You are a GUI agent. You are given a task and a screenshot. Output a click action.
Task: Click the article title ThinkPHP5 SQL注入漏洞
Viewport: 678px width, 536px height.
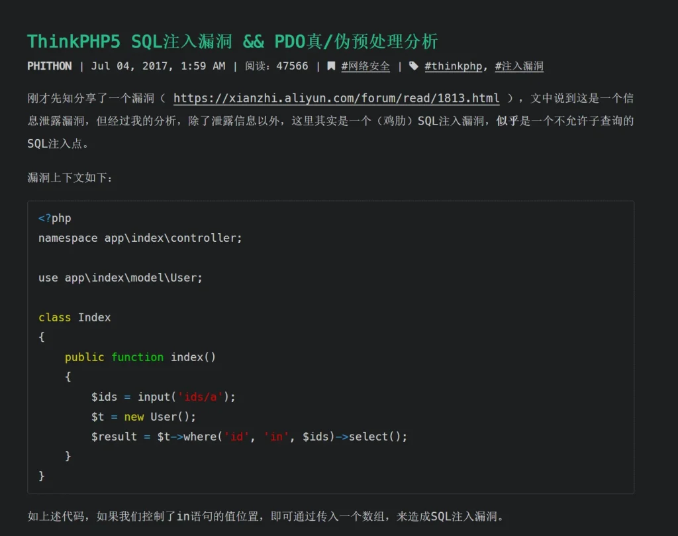[x=232, y=41]
